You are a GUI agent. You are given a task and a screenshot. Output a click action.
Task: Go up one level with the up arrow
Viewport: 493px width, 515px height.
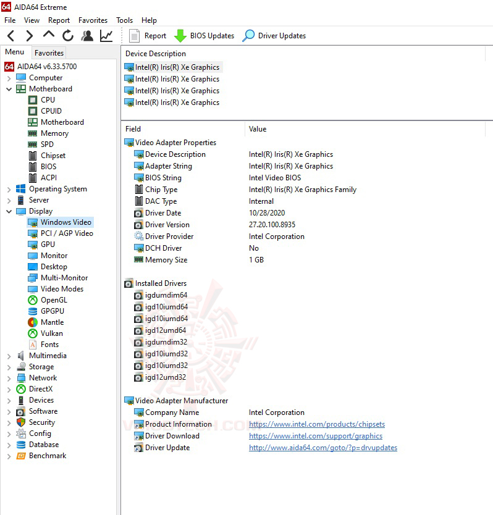(49, 35)
